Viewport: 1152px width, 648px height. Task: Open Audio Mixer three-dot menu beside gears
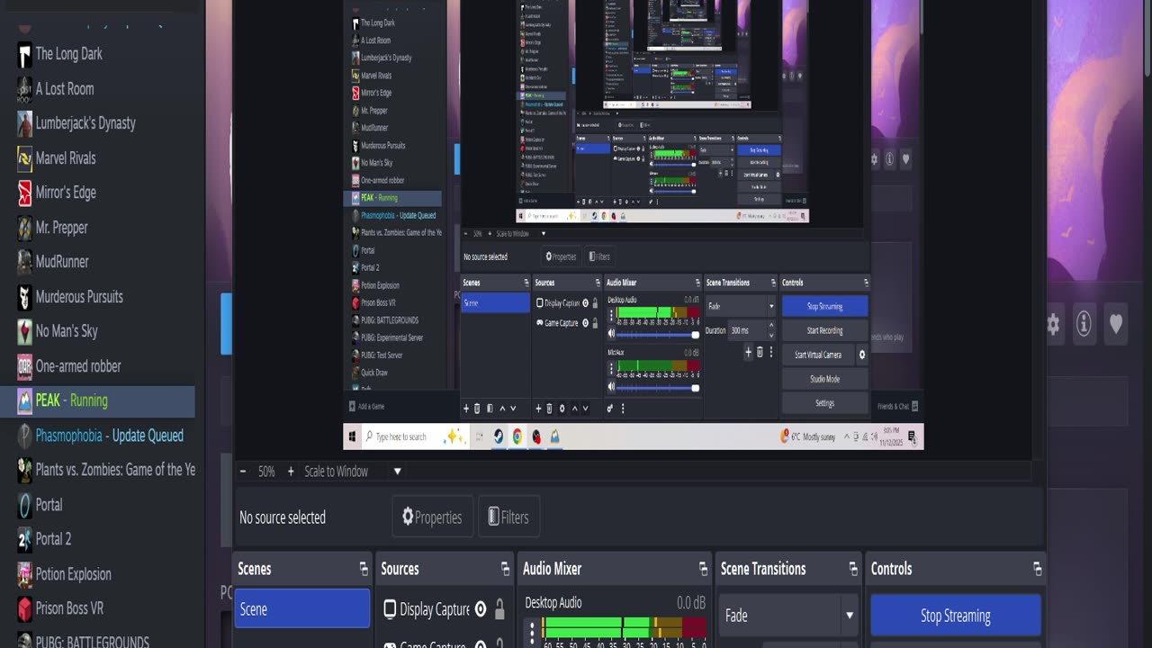[x=622, y=409]
